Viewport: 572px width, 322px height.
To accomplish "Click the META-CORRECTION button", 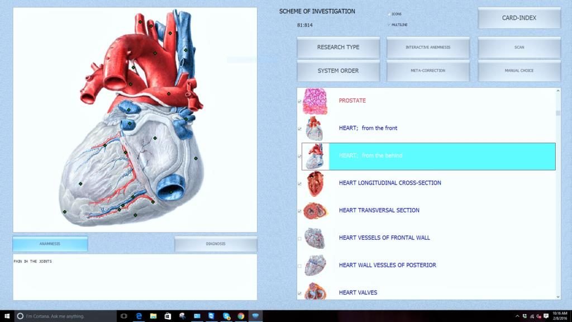I will click(428, 71).
